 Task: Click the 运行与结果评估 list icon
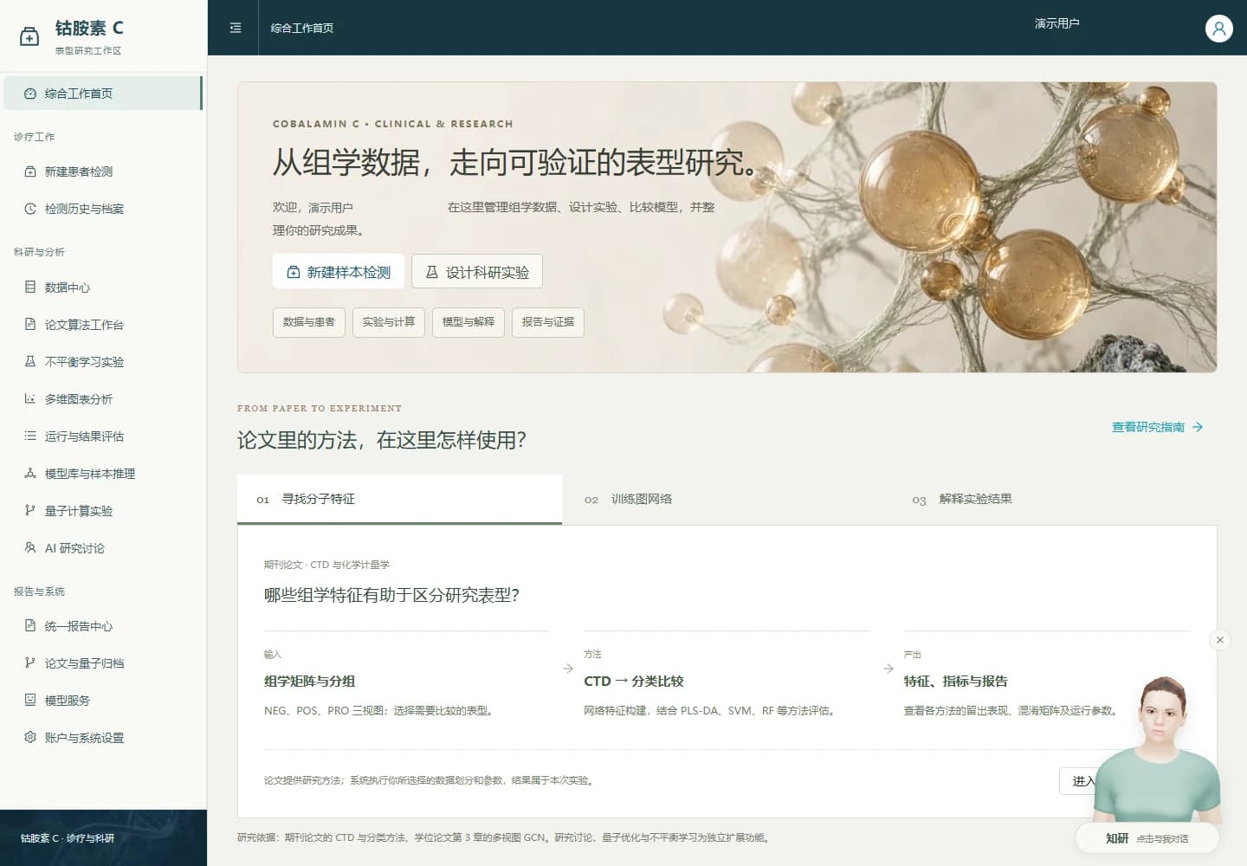[30, 436]
